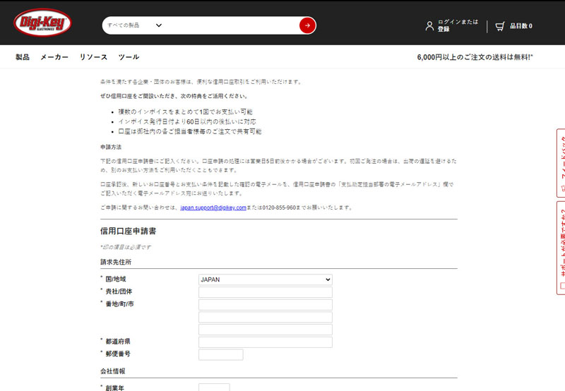
Task: Click the japan.support@digikey.com email link
Action: 213,208
